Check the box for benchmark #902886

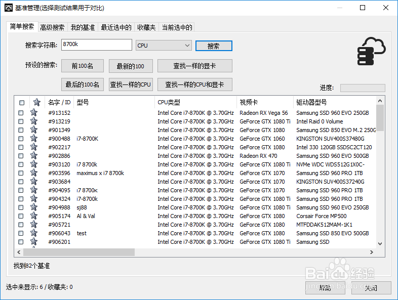[x=21, y=156]
